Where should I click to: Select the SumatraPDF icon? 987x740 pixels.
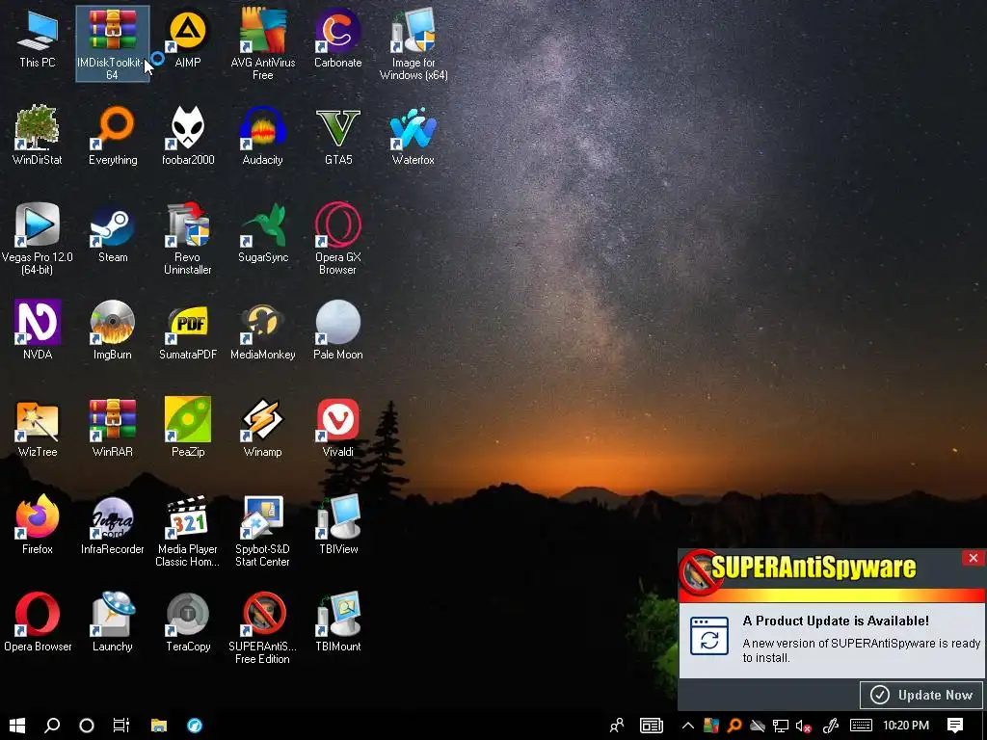pyautogui.click(x=188, y=331)
